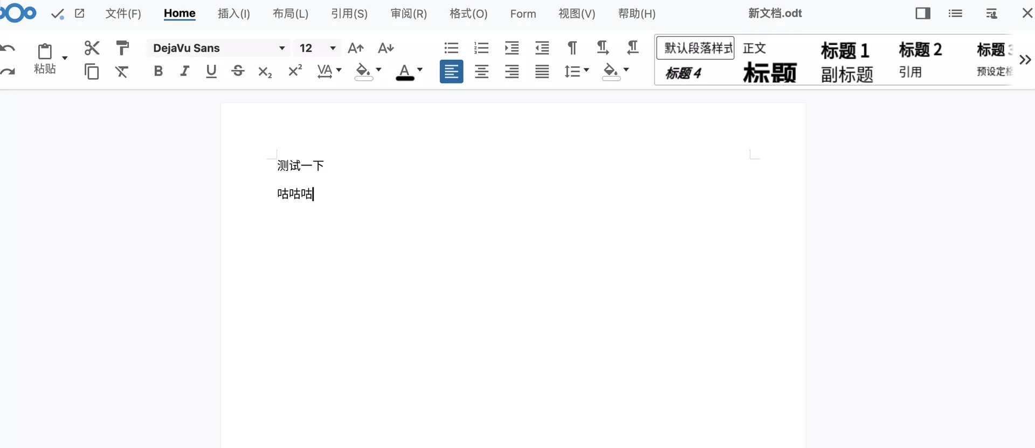Increase font size icon

(x=356, y=49)
